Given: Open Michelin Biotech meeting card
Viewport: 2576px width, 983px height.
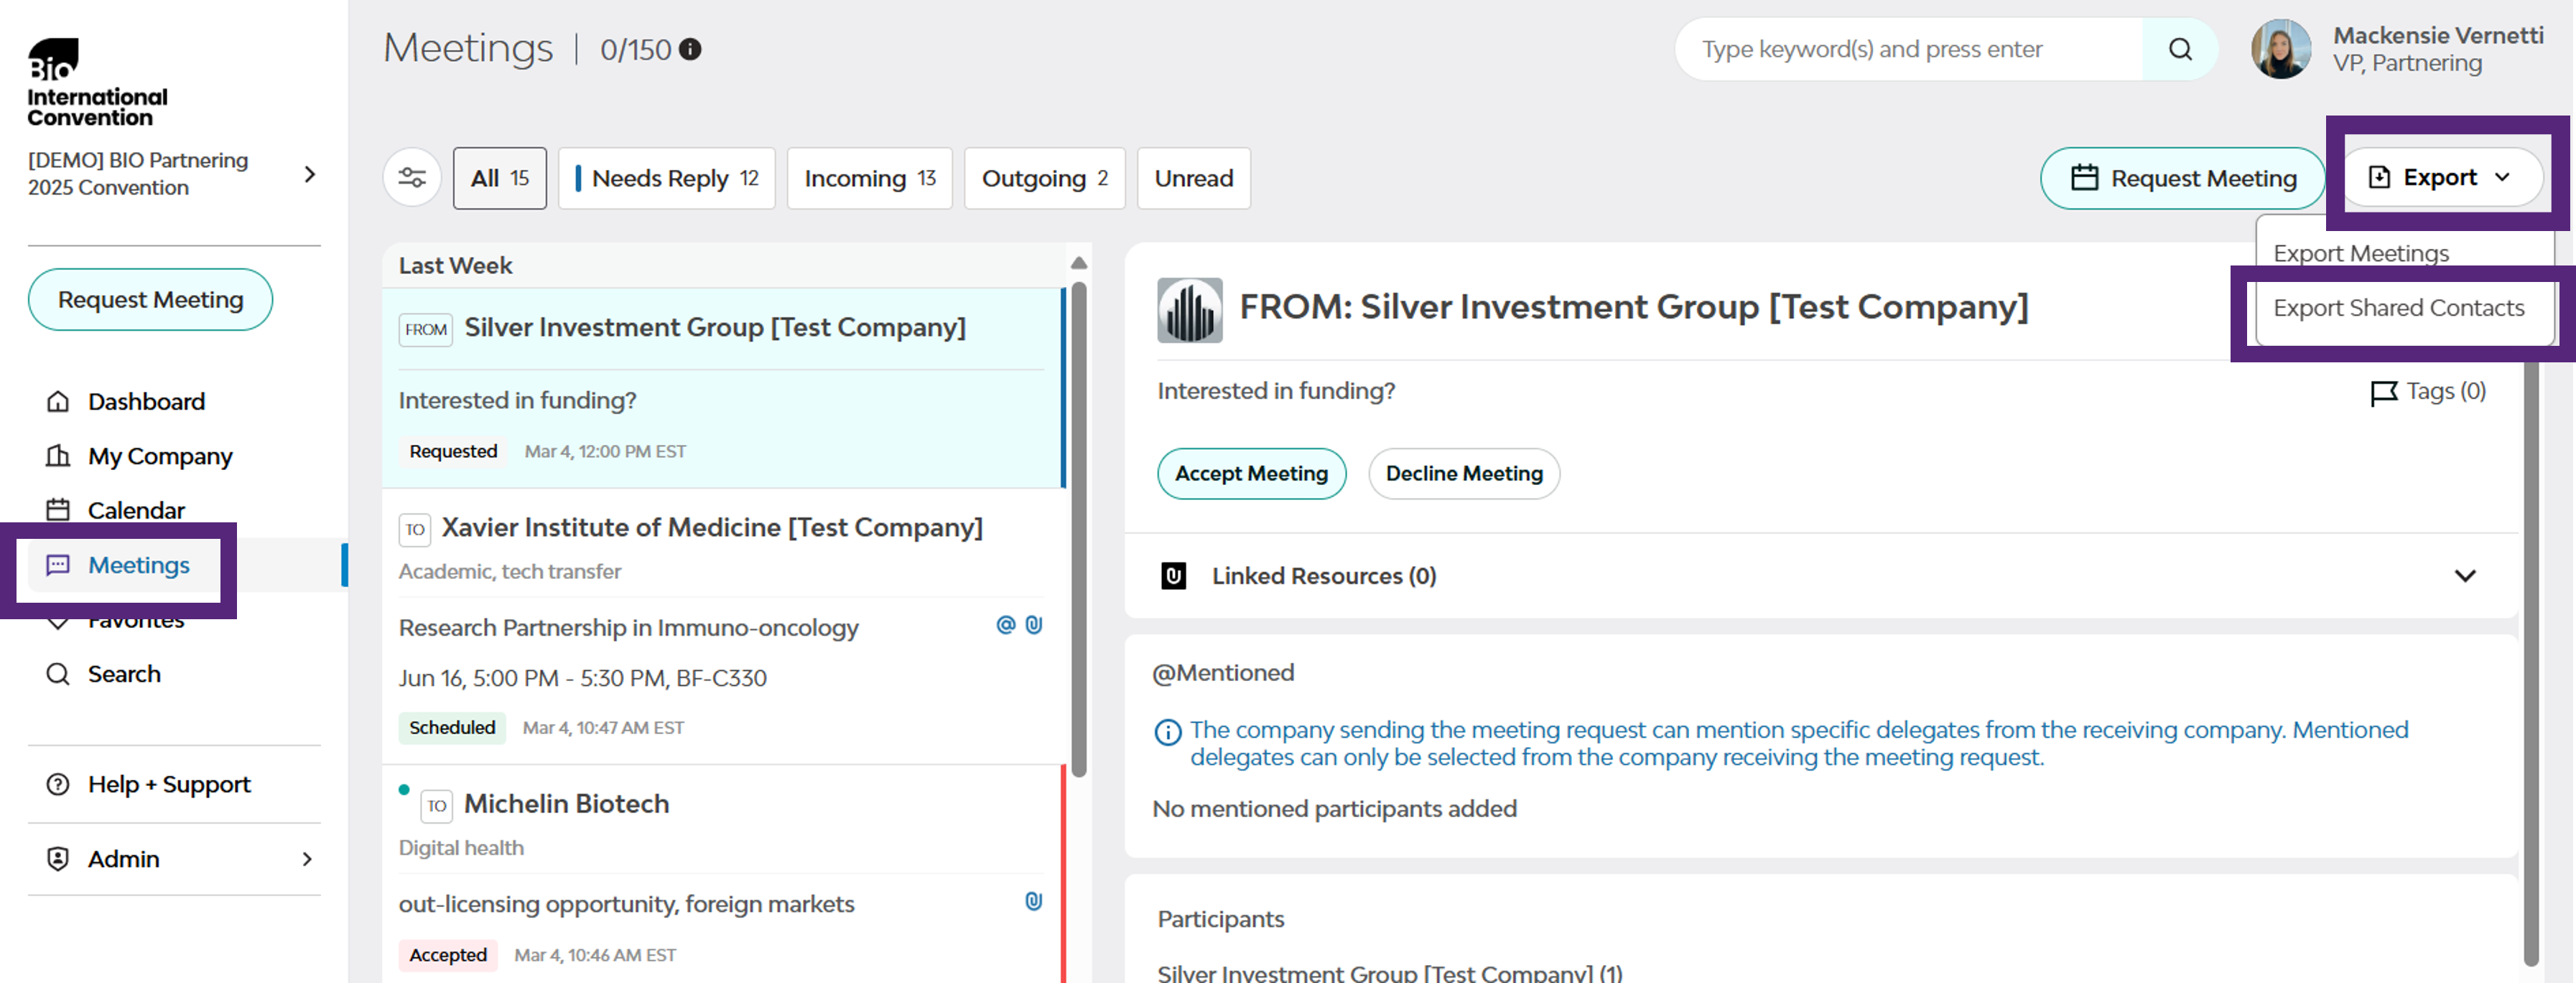Looking at the screenshot, I should tap(722, 875).
